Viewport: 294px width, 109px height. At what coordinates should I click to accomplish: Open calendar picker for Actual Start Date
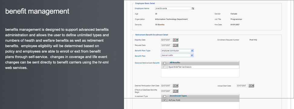point(251,86)
